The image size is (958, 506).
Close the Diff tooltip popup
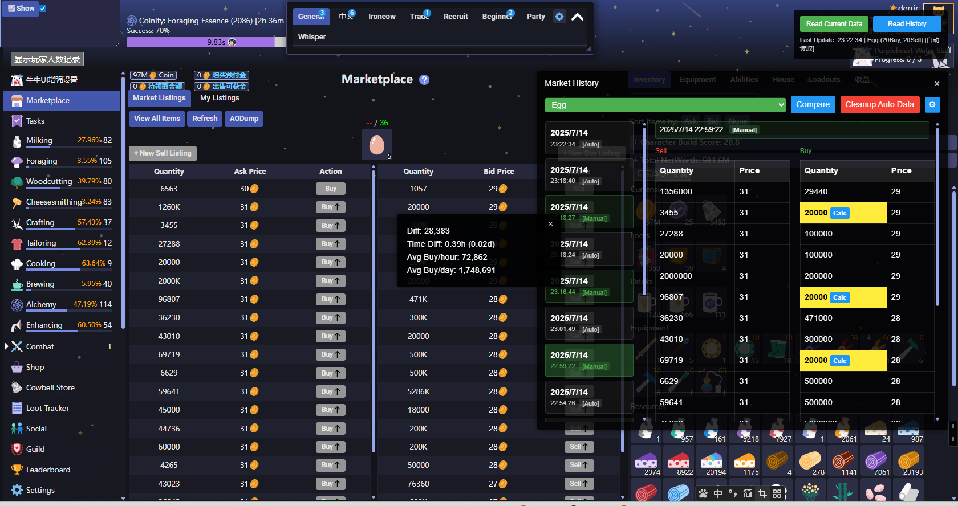click(551, 224)
